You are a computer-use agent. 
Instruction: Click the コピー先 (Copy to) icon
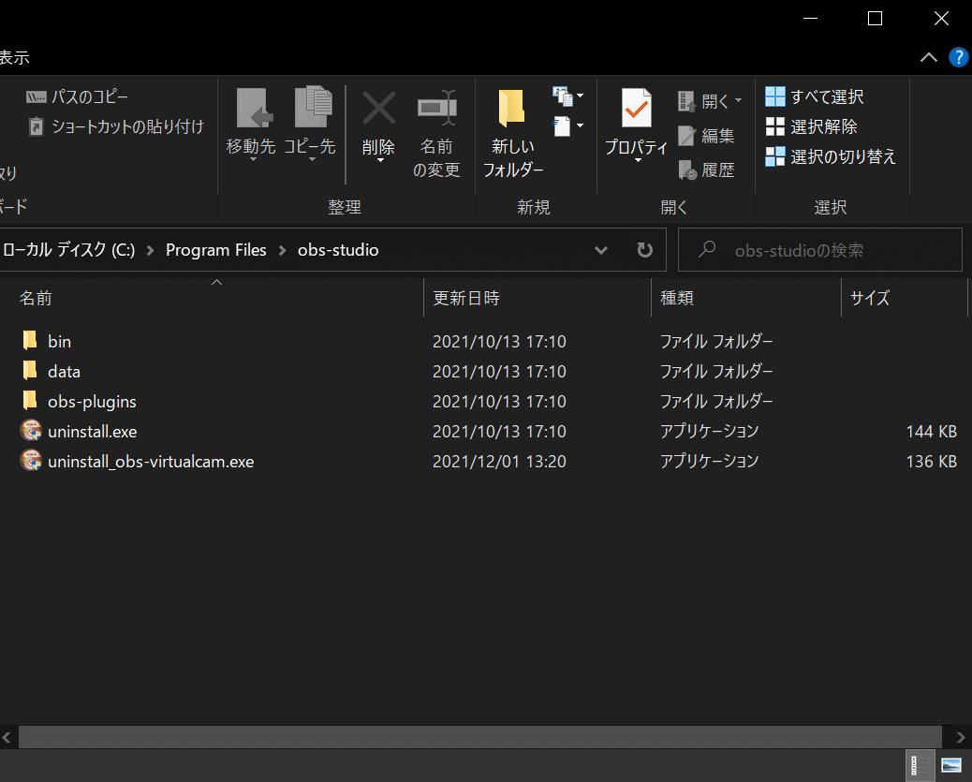click(x=313, y=108)
